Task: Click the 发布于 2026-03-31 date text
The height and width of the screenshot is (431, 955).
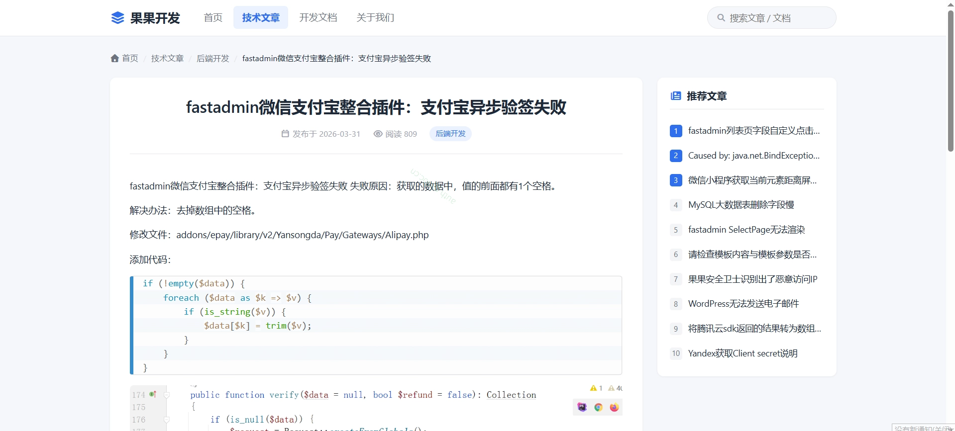Action: tap(326, 134)
